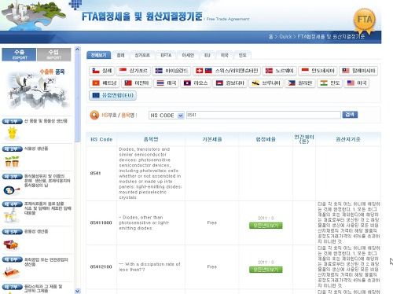This screenshot has width=393, height=294.
Task: Click the HS code 85412100 cell
Action: 101,266
